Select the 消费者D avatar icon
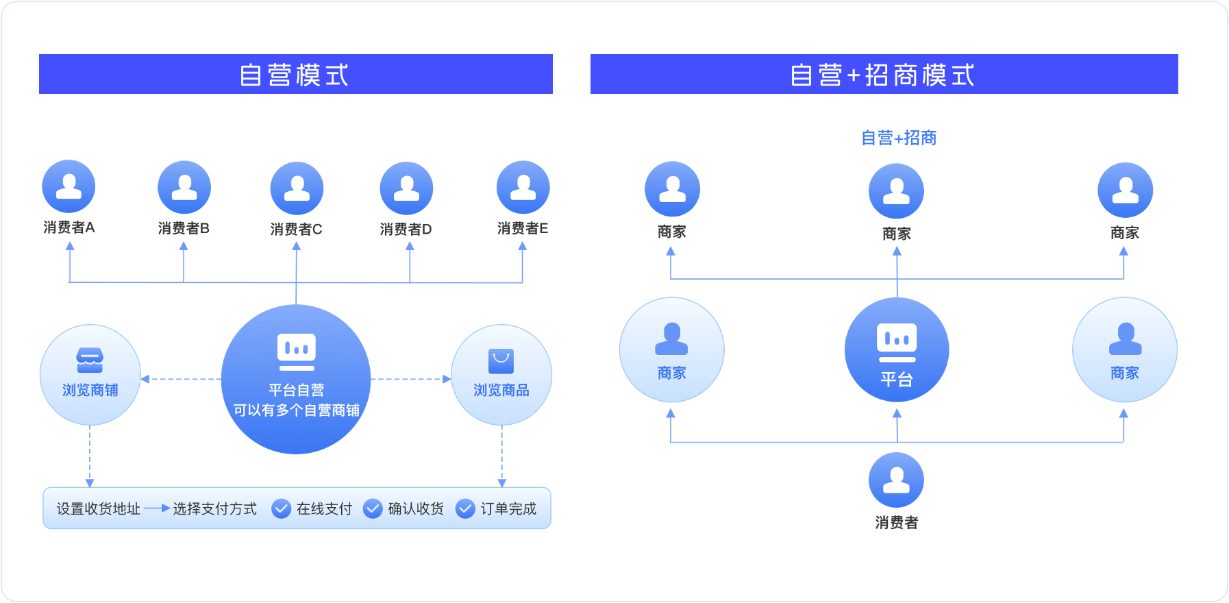 click(406, 188)
